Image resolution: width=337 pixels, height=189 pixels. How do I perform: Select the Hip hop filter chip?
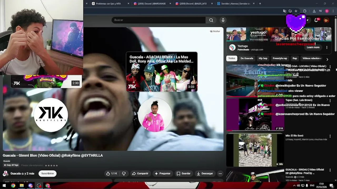[x=263, y=59]
